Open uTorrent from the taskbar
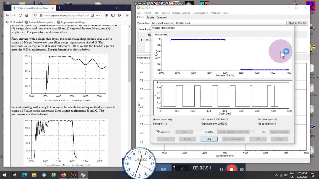 pyautogui.click(x=54, y=175)
